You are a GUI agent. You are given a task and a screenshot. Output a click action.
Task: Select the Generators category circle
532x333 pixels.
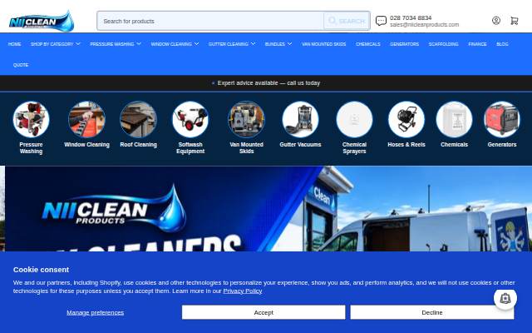point(502,120)
